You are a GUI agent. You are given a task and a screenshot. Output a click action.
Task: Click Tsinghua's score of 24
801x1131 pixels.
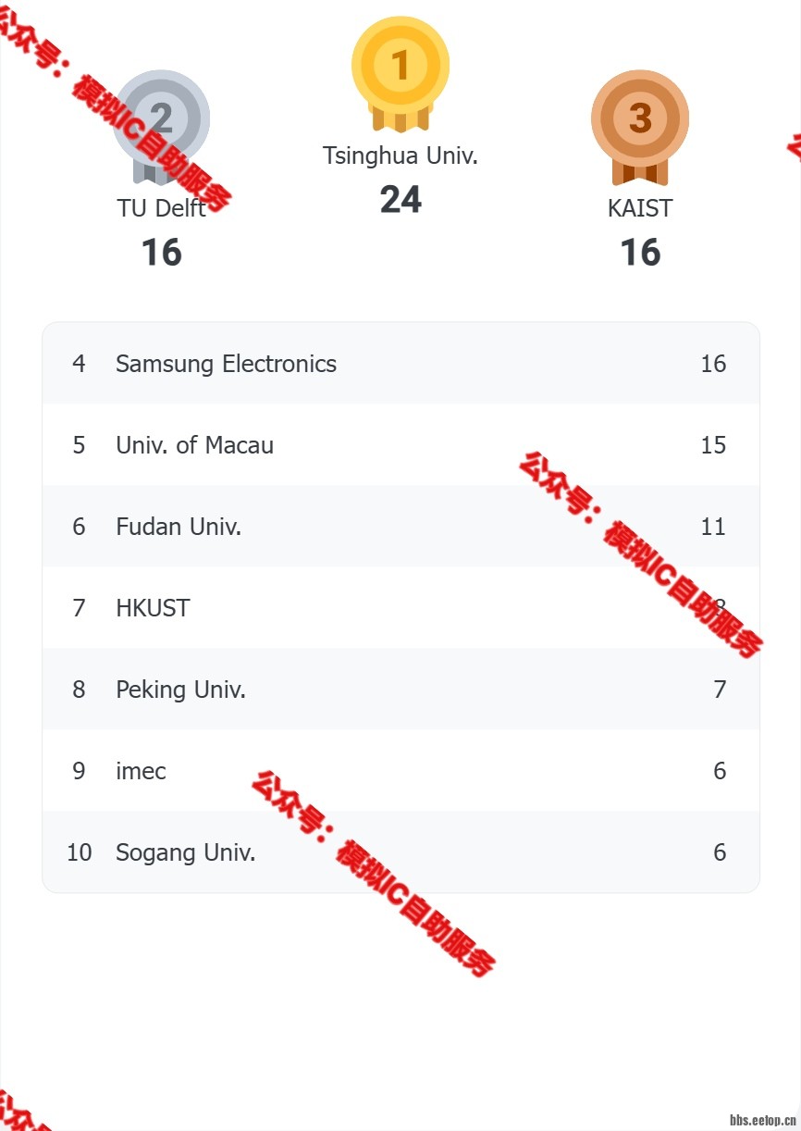(x=400, y=200)
